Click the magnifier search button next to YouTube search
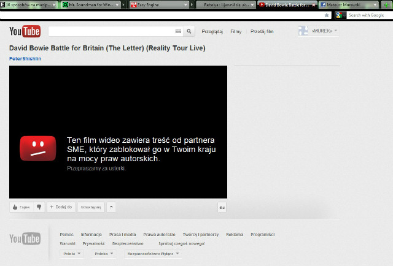Image resolution: width=393 pixels, height=266 pixels. click(x=189, y=31)
